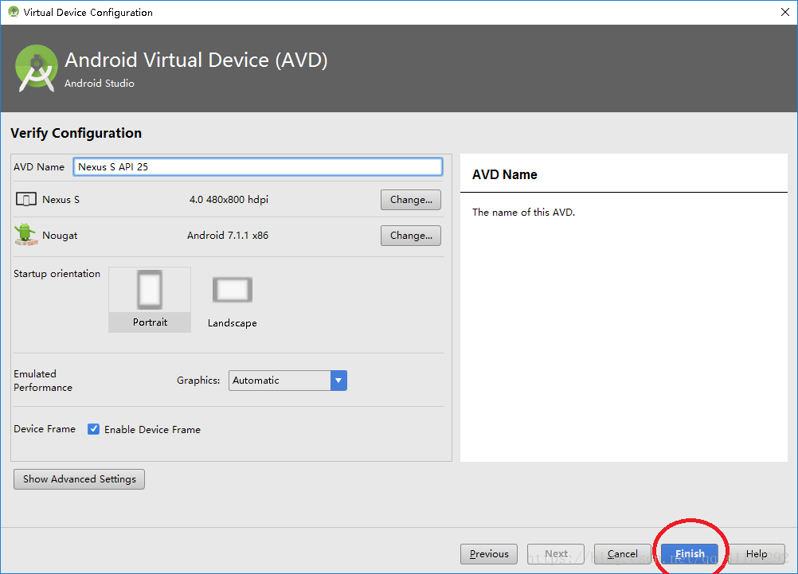The image size is (798, 574).
Task: Click the 'AVD Name' heading in help panel
Action: tap(504, 174)
